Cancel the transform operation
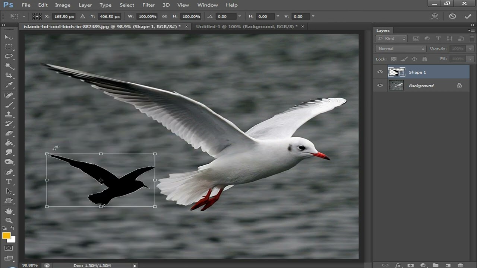 [x=452, y=16]
